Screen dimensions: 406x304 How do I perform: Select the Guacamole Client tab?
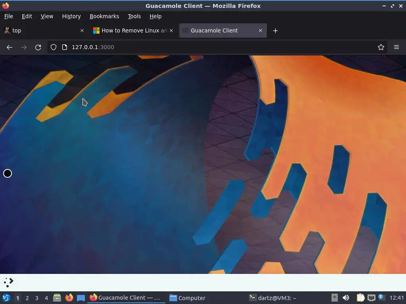click(x=223, y=30)
